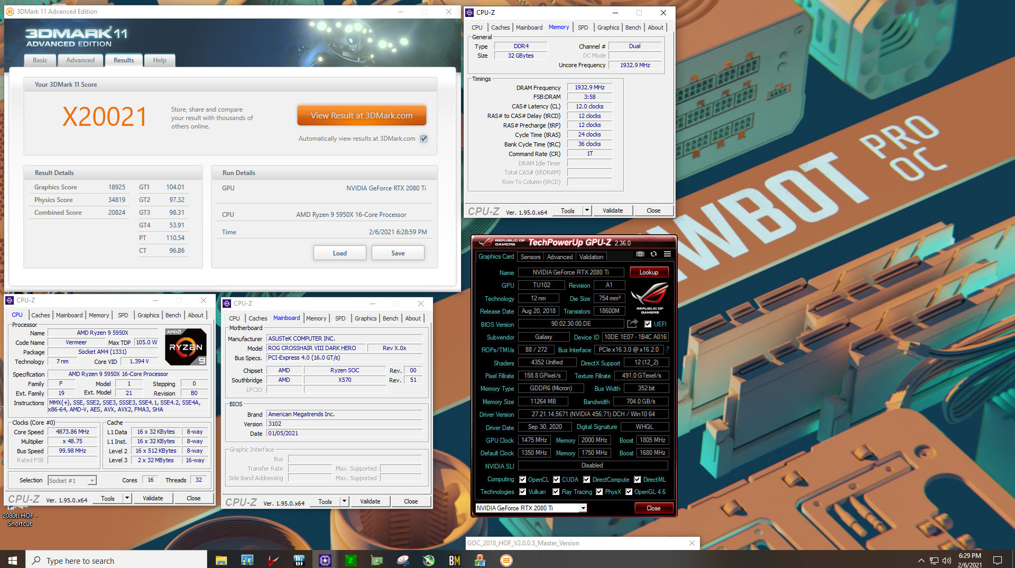Open the Snipping Tool in taskbar
This screenshot has height=568, width=1015.
pyautogui.click(x=403, y=560)
